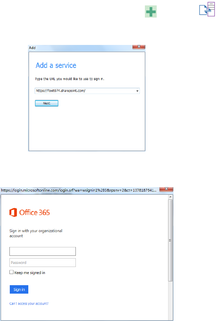The height and width of the screenshot is (321, 217).
Task: Click the green plus add icon
Action: (151, 11)
